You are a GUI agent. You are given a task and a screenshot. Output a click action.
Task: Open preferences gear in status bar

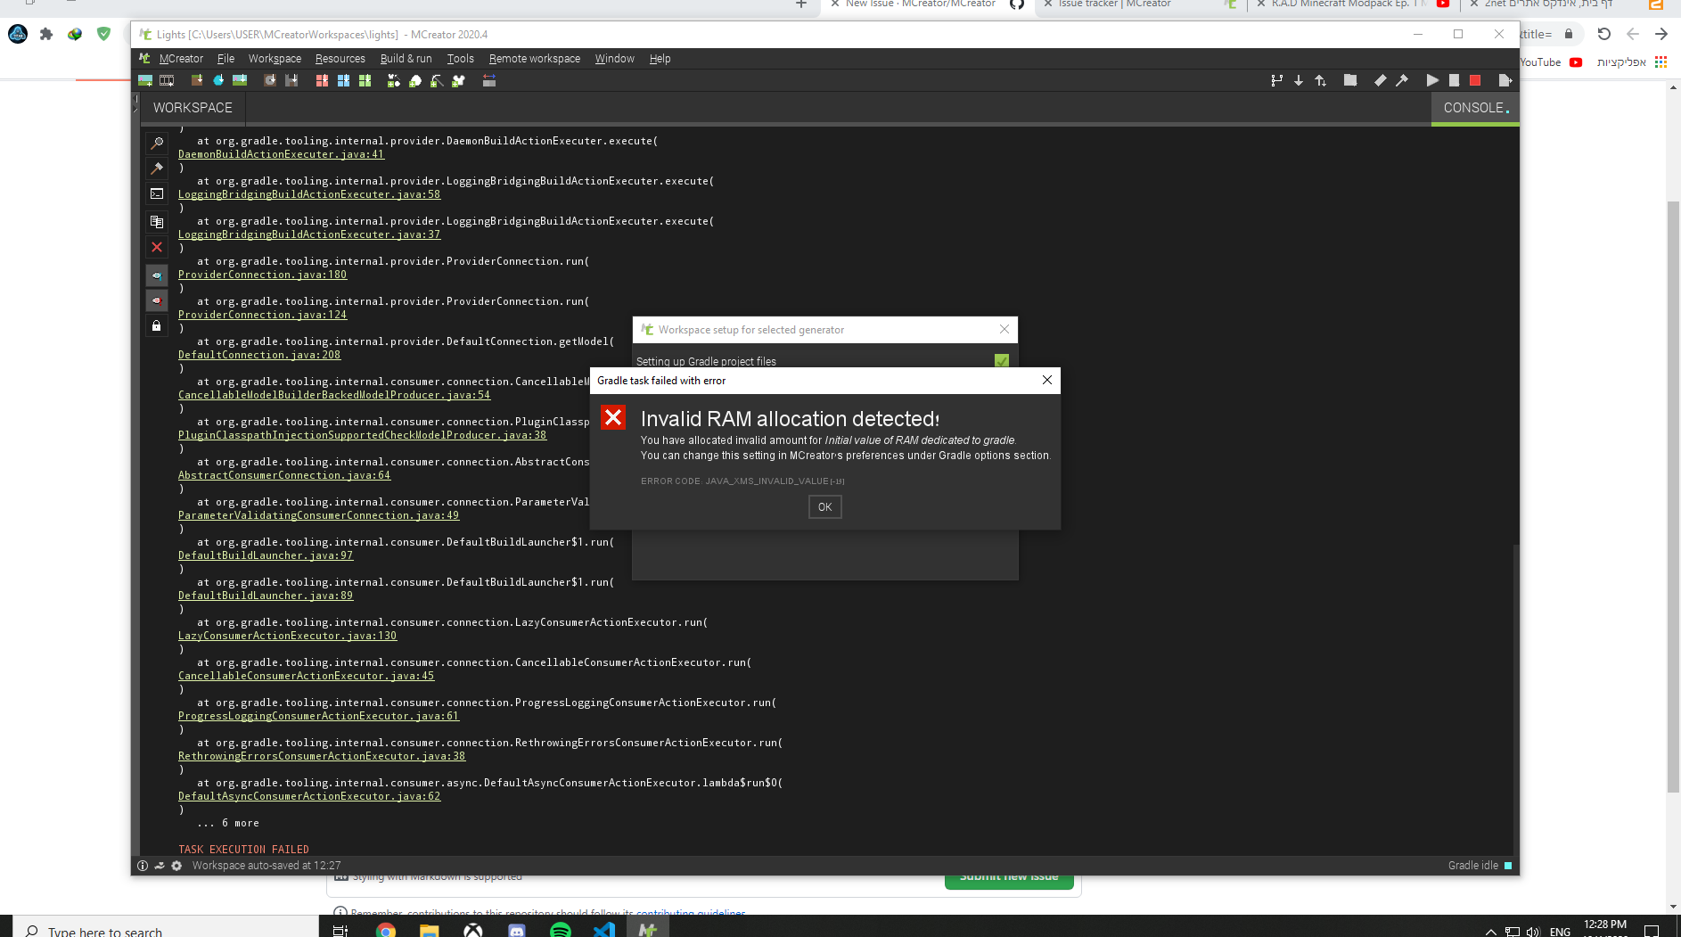pyautogui.click(x=176, y=866)
